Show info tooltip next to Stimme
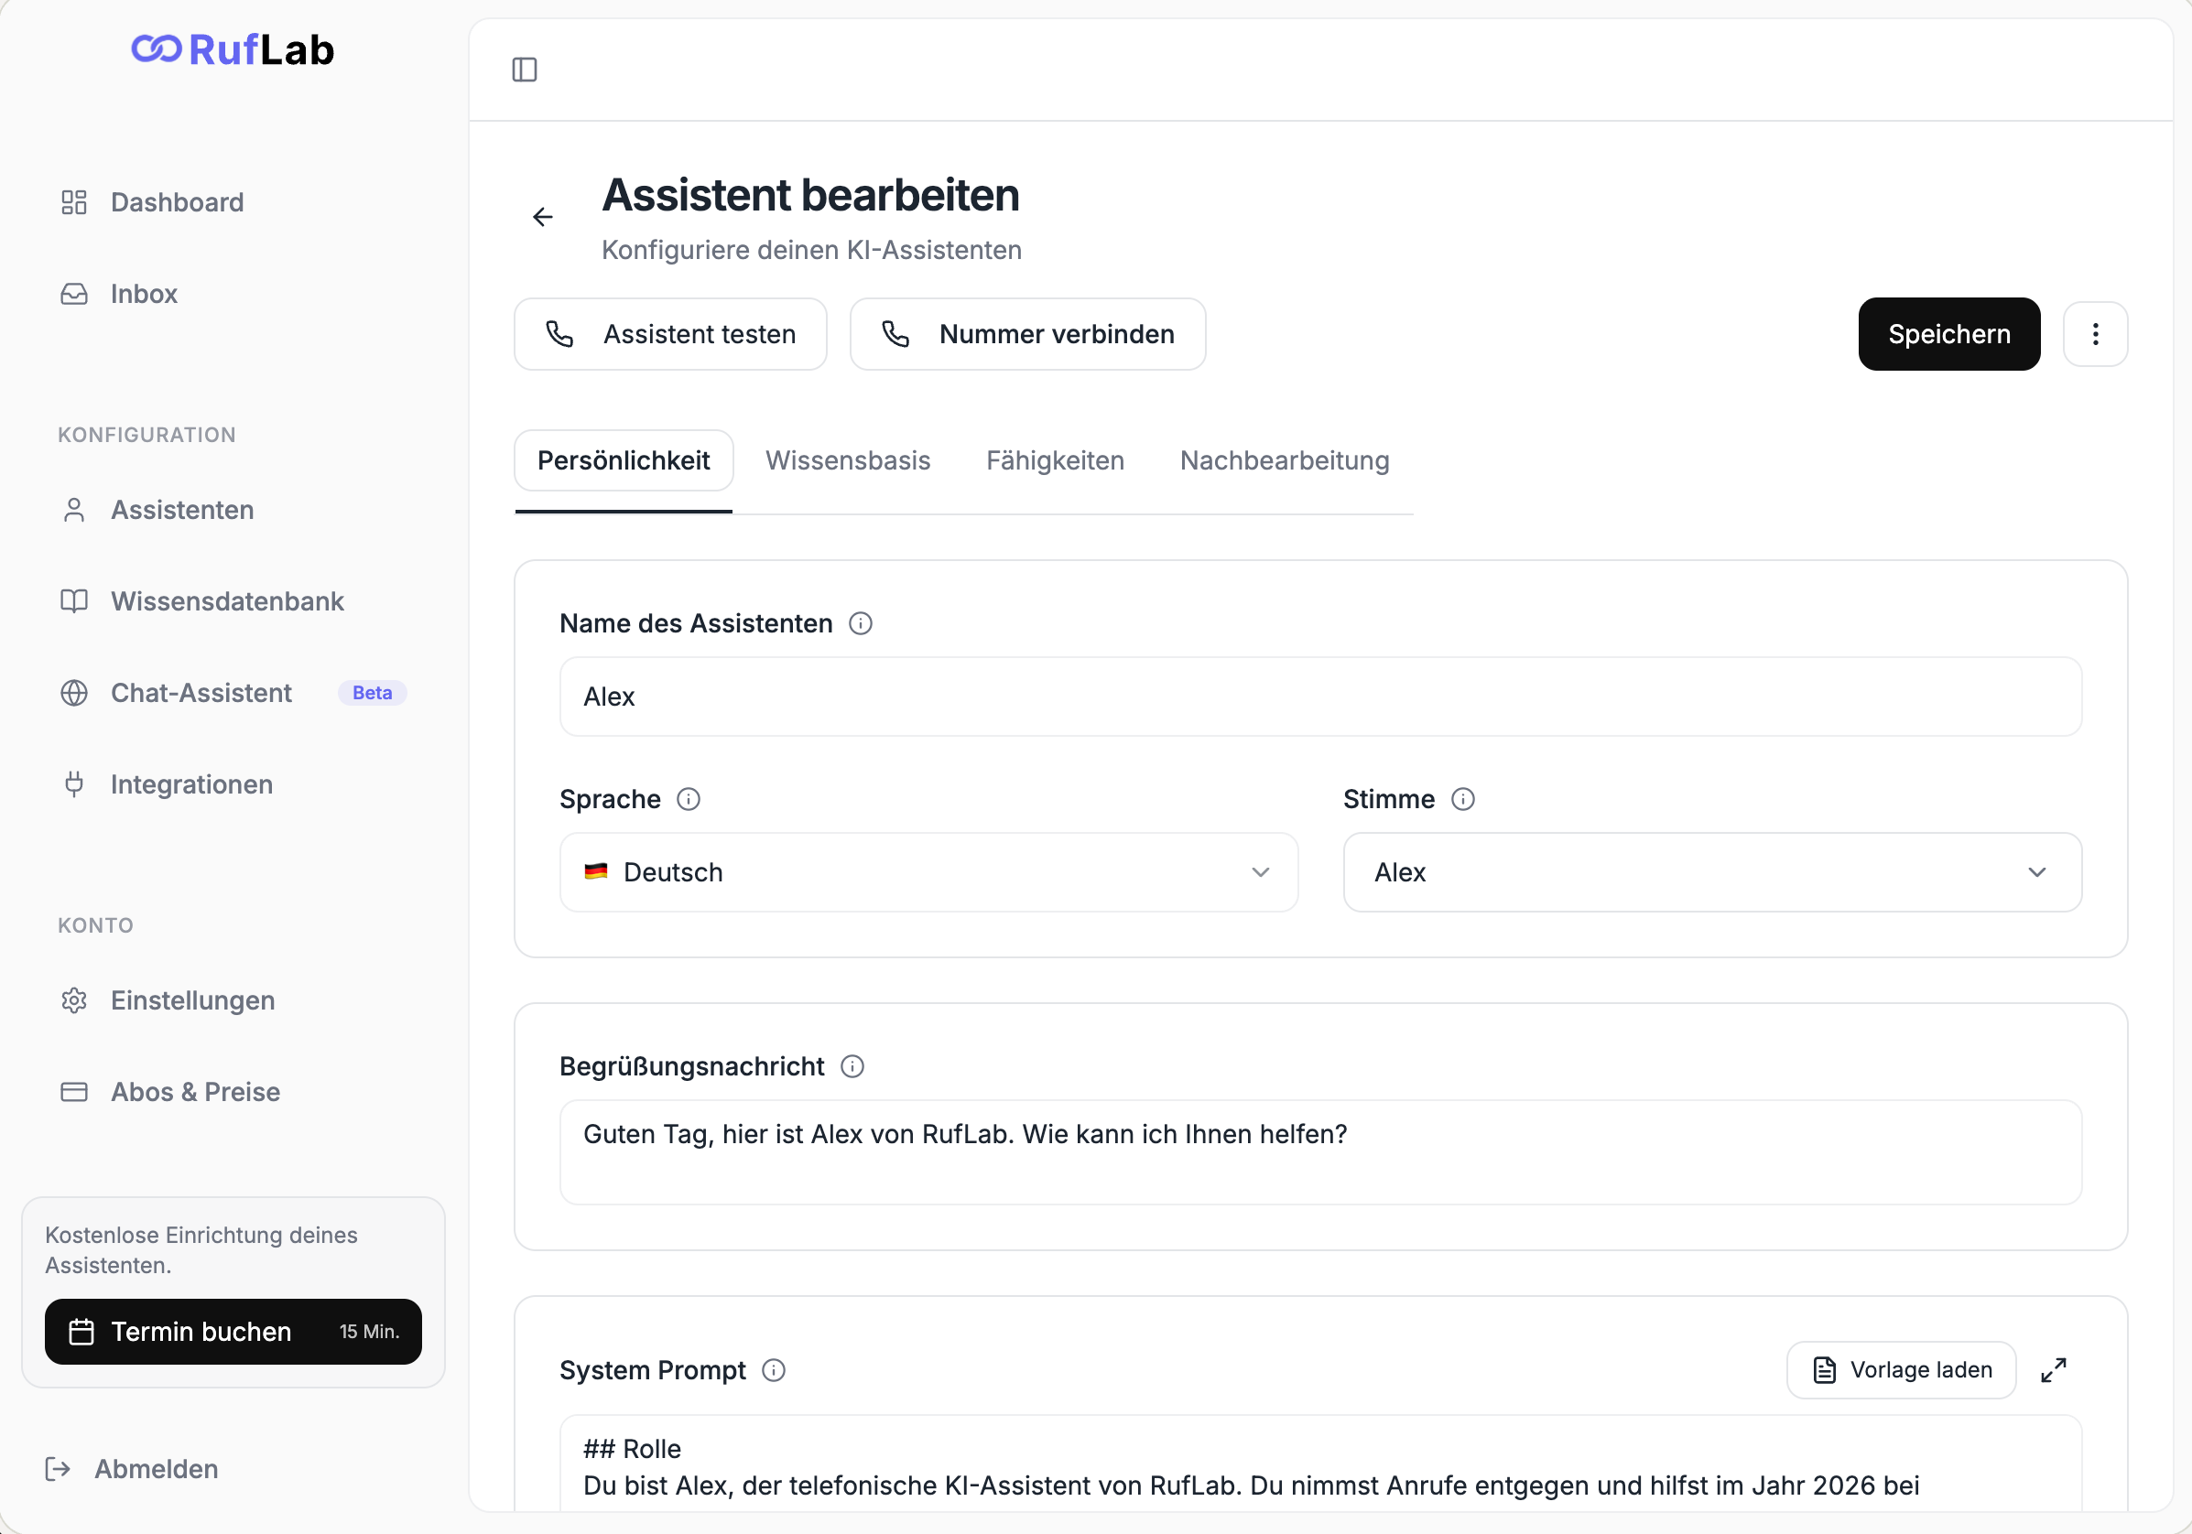 click(x=1462, y=799)
